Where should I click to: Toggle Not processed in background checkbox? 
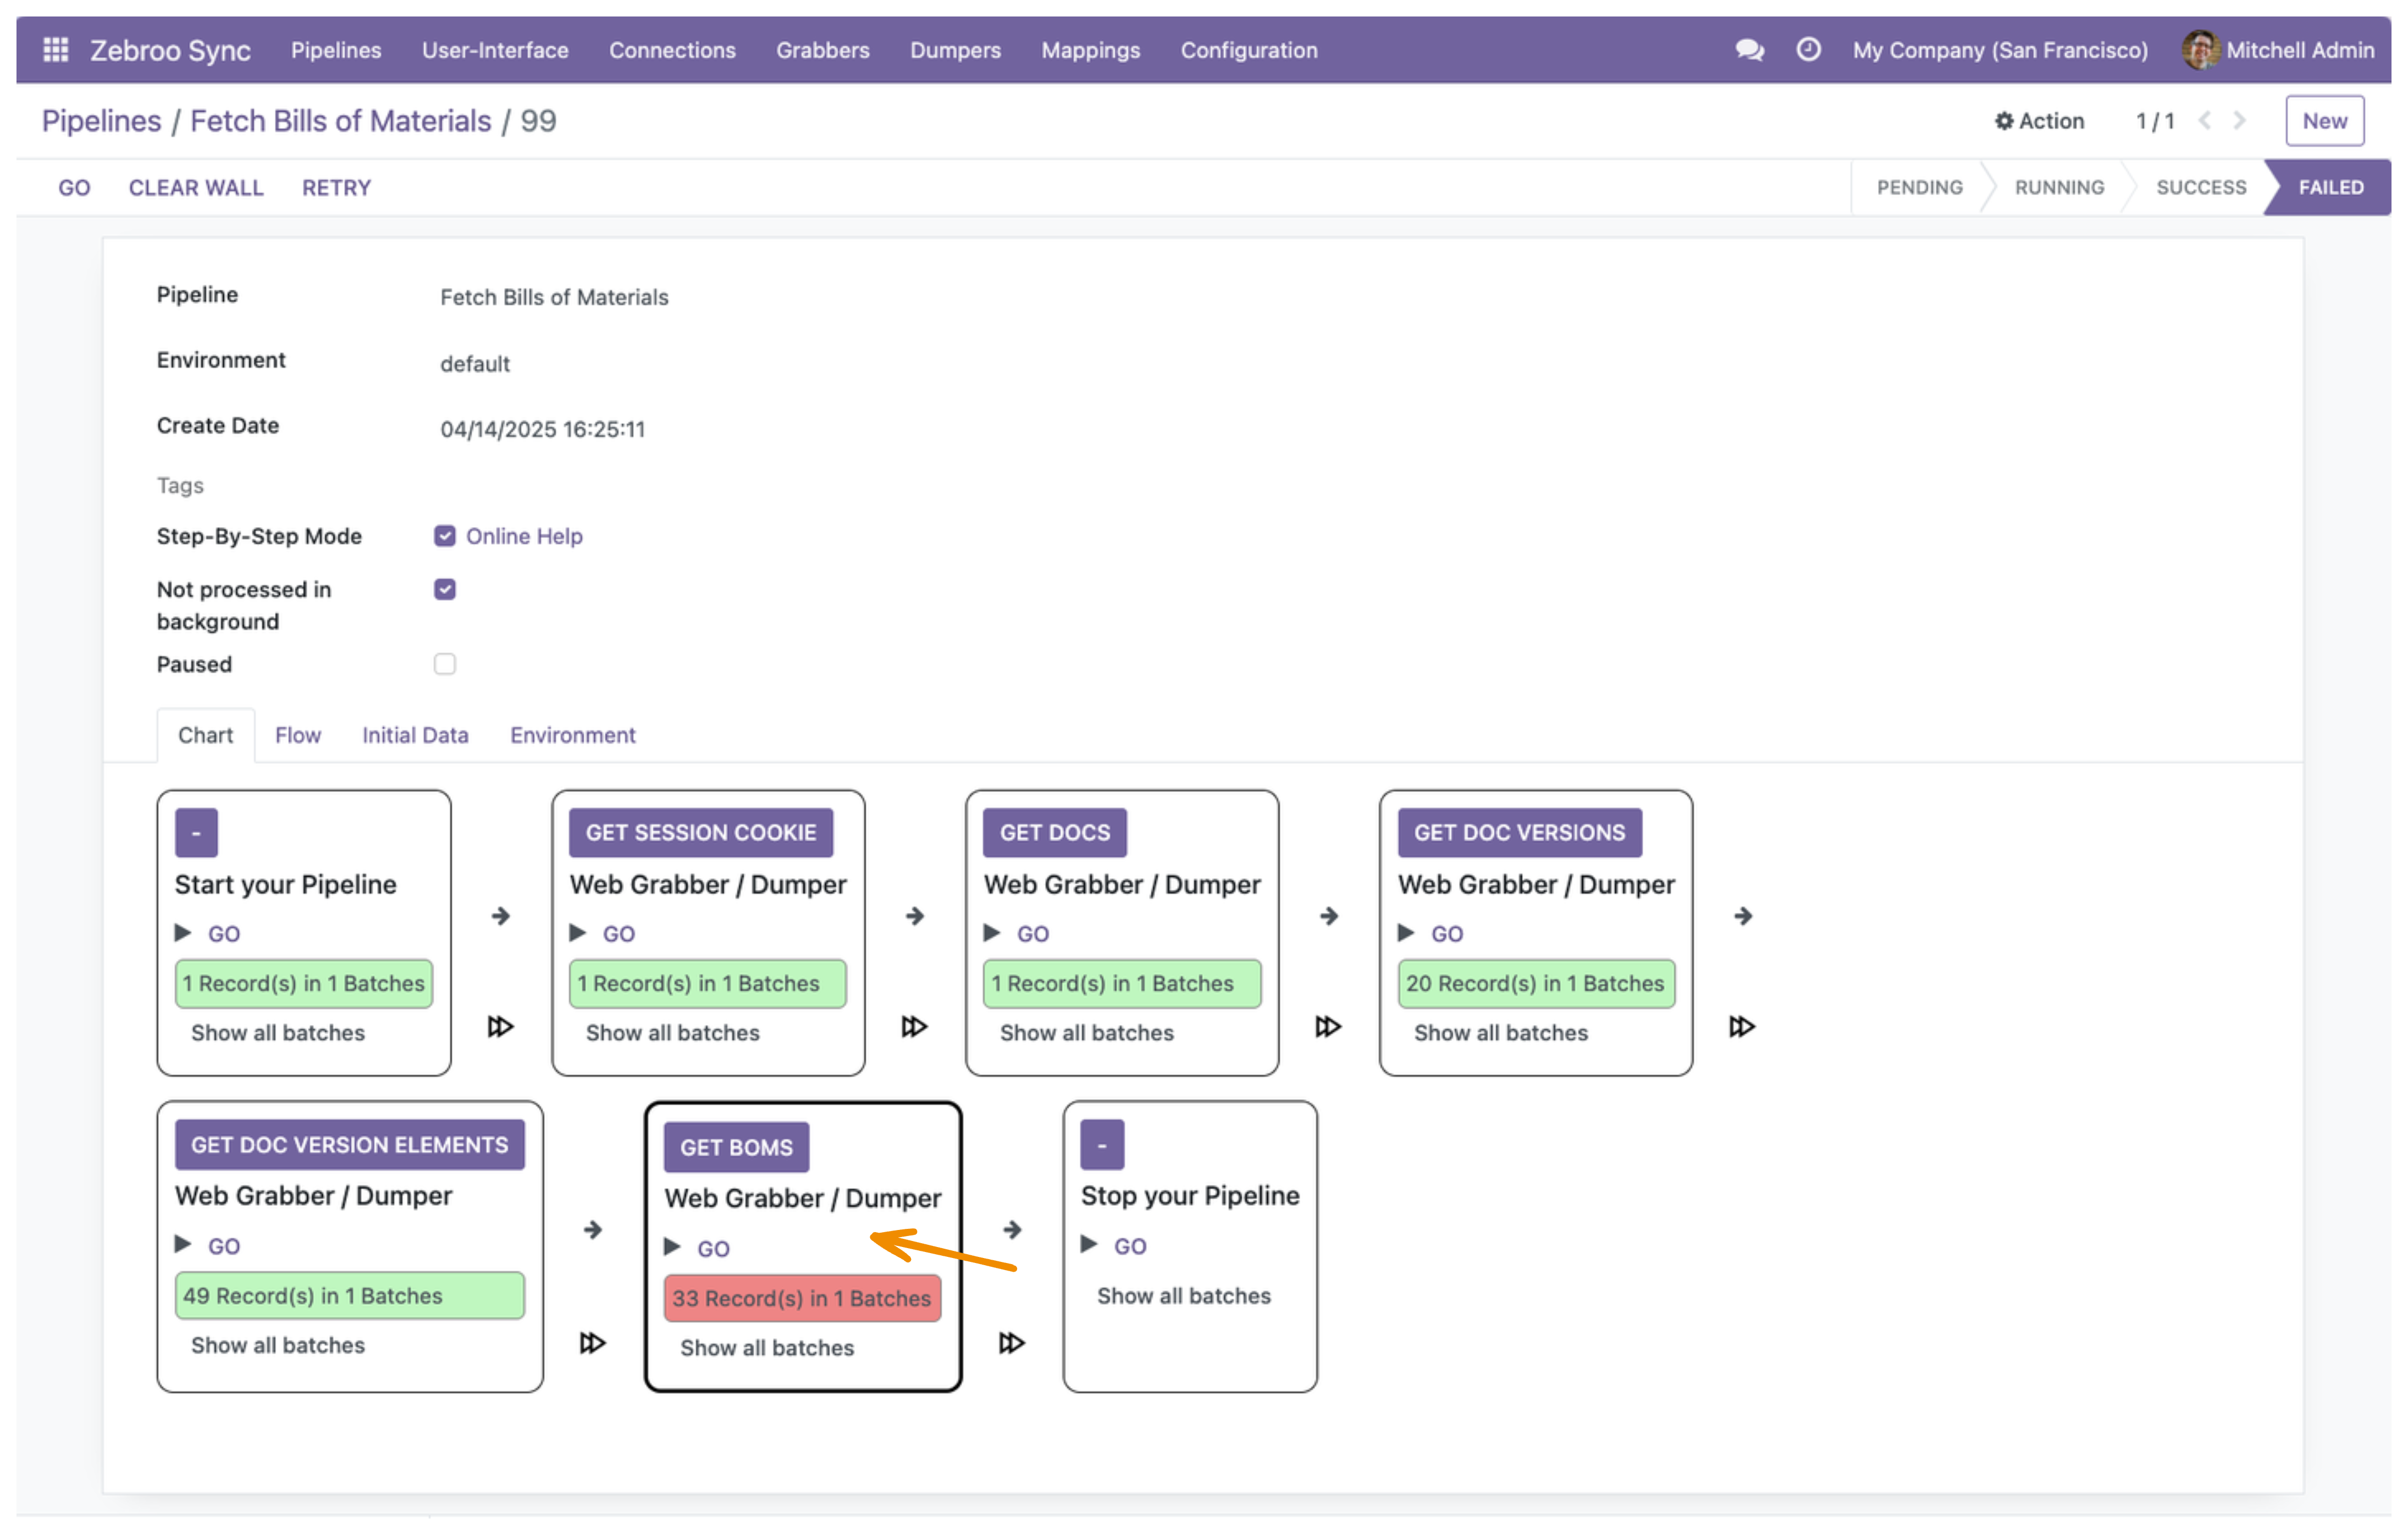point(445,589)
